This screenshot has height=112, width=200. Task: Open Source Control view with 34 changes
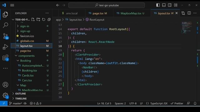(6, 36)
